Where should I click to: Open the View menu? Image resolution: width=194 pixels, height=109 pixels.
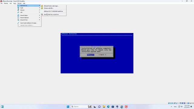pos(11,3)
